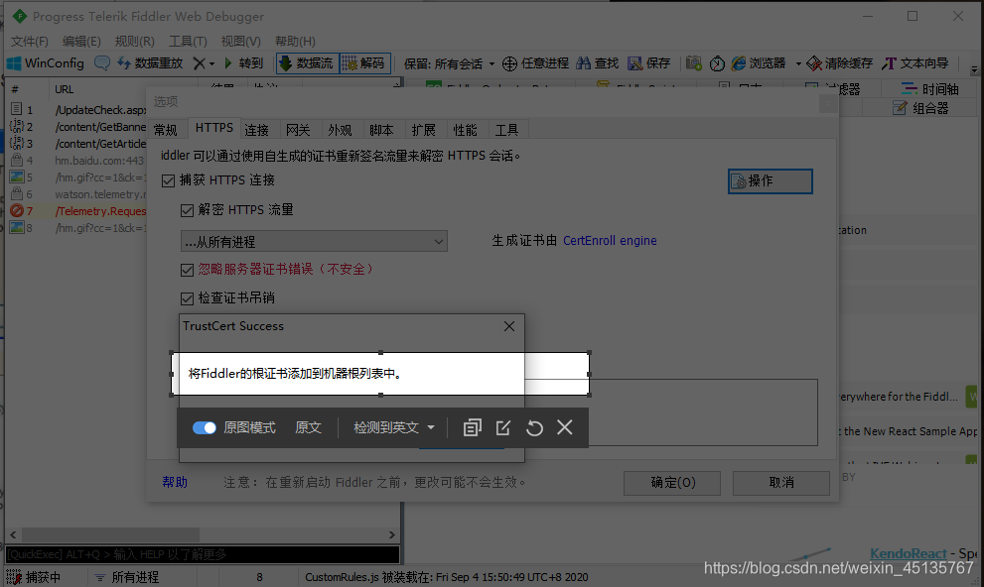Image resolution: width=984 pixels, height=587 pixels.
Task: Toggle the Stream (数据流) button
Action: tap(308, 63)
